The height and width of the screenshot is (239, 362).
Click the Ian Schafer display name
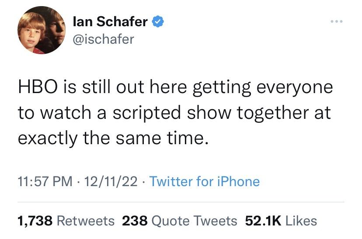pyautogui.click(x=110, y=21)
